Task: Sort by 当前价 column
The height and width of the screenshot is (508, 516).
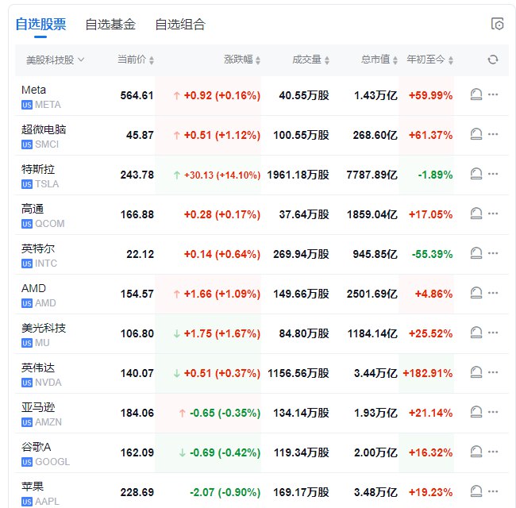Action: [136, 60]
